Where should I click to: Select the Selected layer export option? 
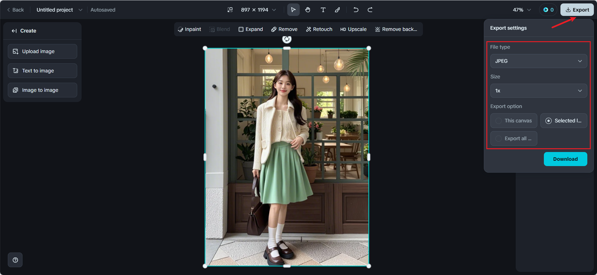click(563, 121)
